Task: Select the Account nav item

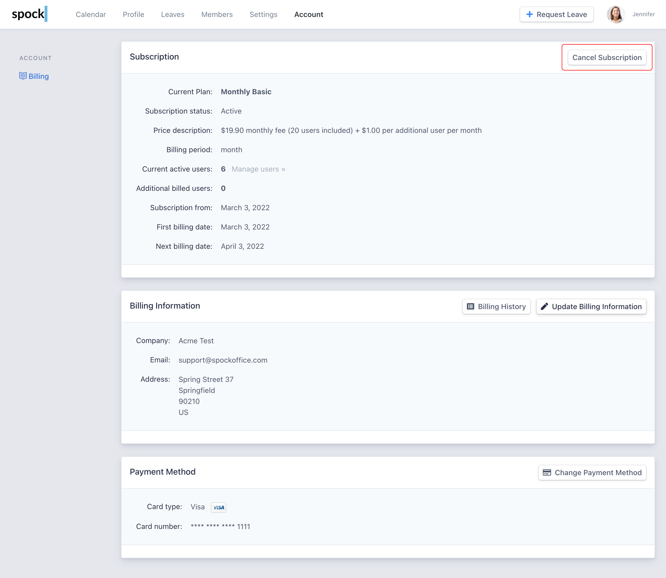Action: tap(308, 15)
